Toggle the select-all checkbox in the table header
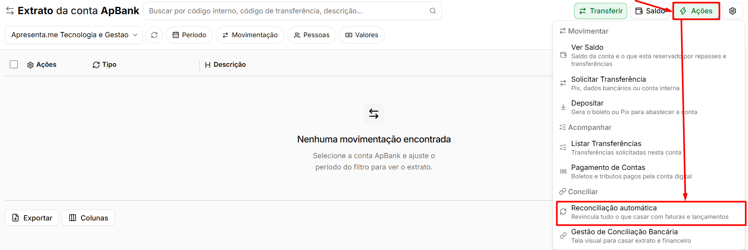 coord(14,64)
